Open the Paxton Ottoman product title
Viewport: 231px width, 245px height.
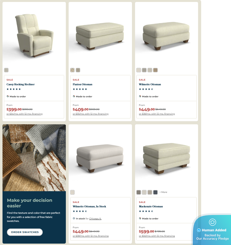coord(82,84)
